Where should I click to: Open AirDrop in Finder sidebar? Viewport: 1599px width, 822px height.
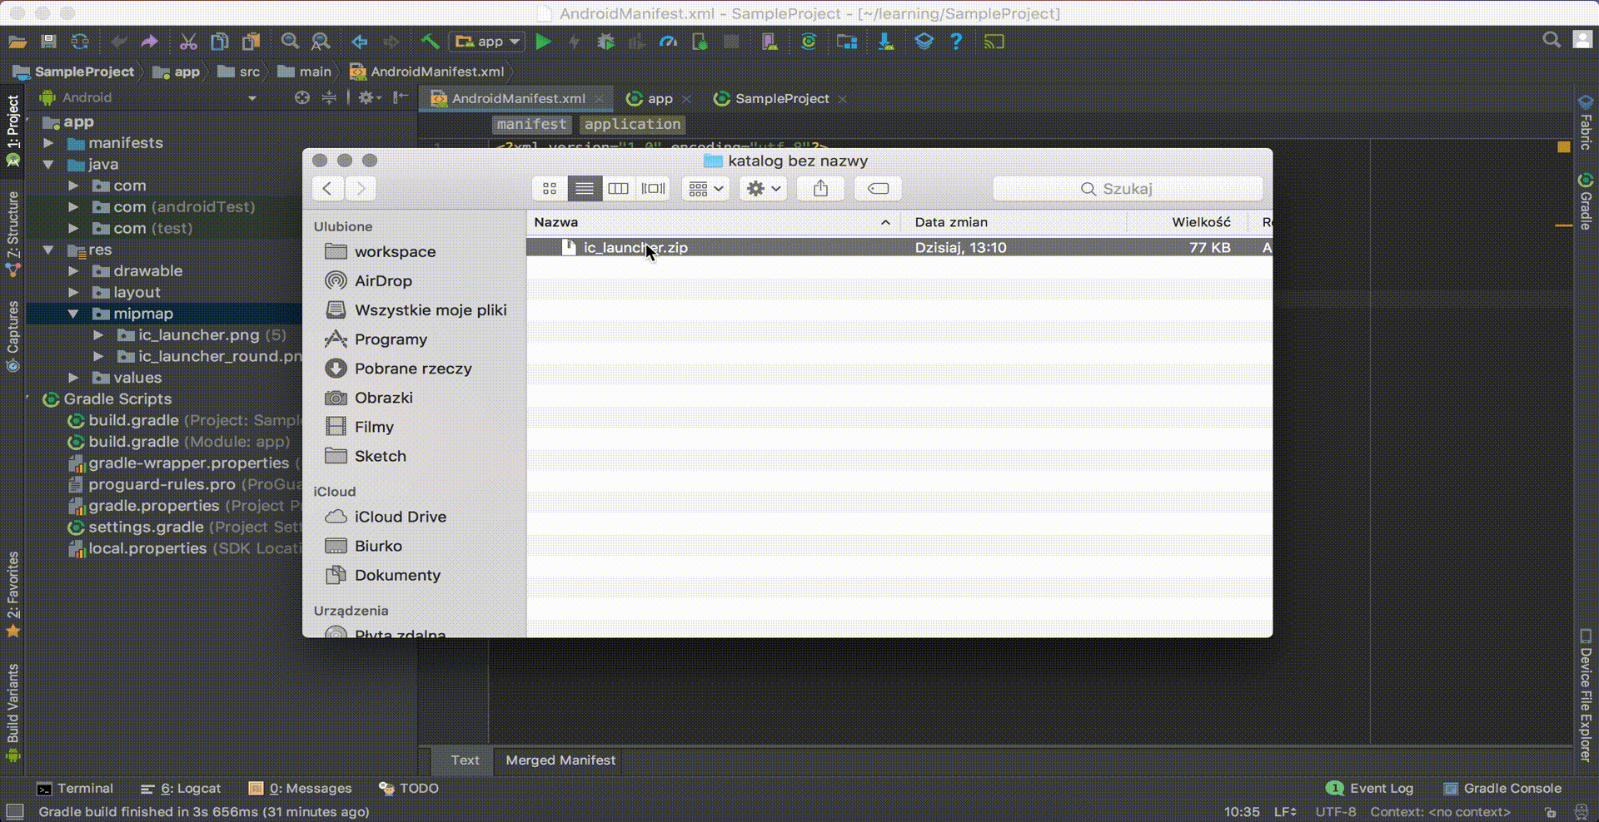(x=368, y=281)
